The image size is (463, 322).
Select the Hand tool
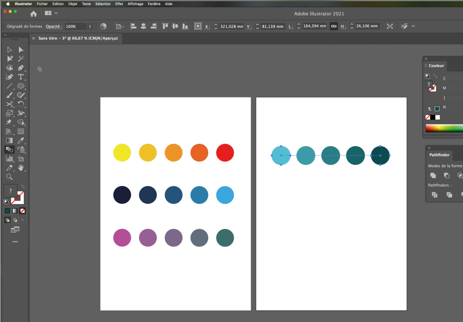coord(21,168)
